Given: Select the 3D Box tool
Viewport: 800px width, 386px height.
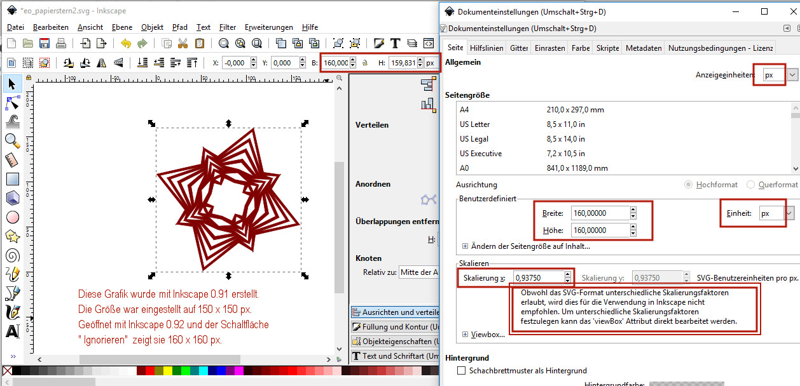Looking at the screenshot, I should pos(12,198).
